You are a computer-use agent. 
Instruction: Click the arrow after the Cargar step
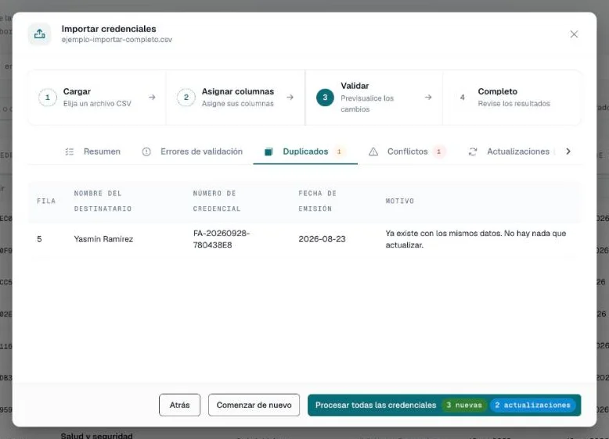pyautogui.click(x=152, y=98)
